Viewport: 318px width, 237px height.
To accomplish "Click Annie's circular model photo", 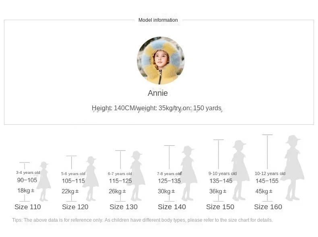I will [x=161, y=61].
